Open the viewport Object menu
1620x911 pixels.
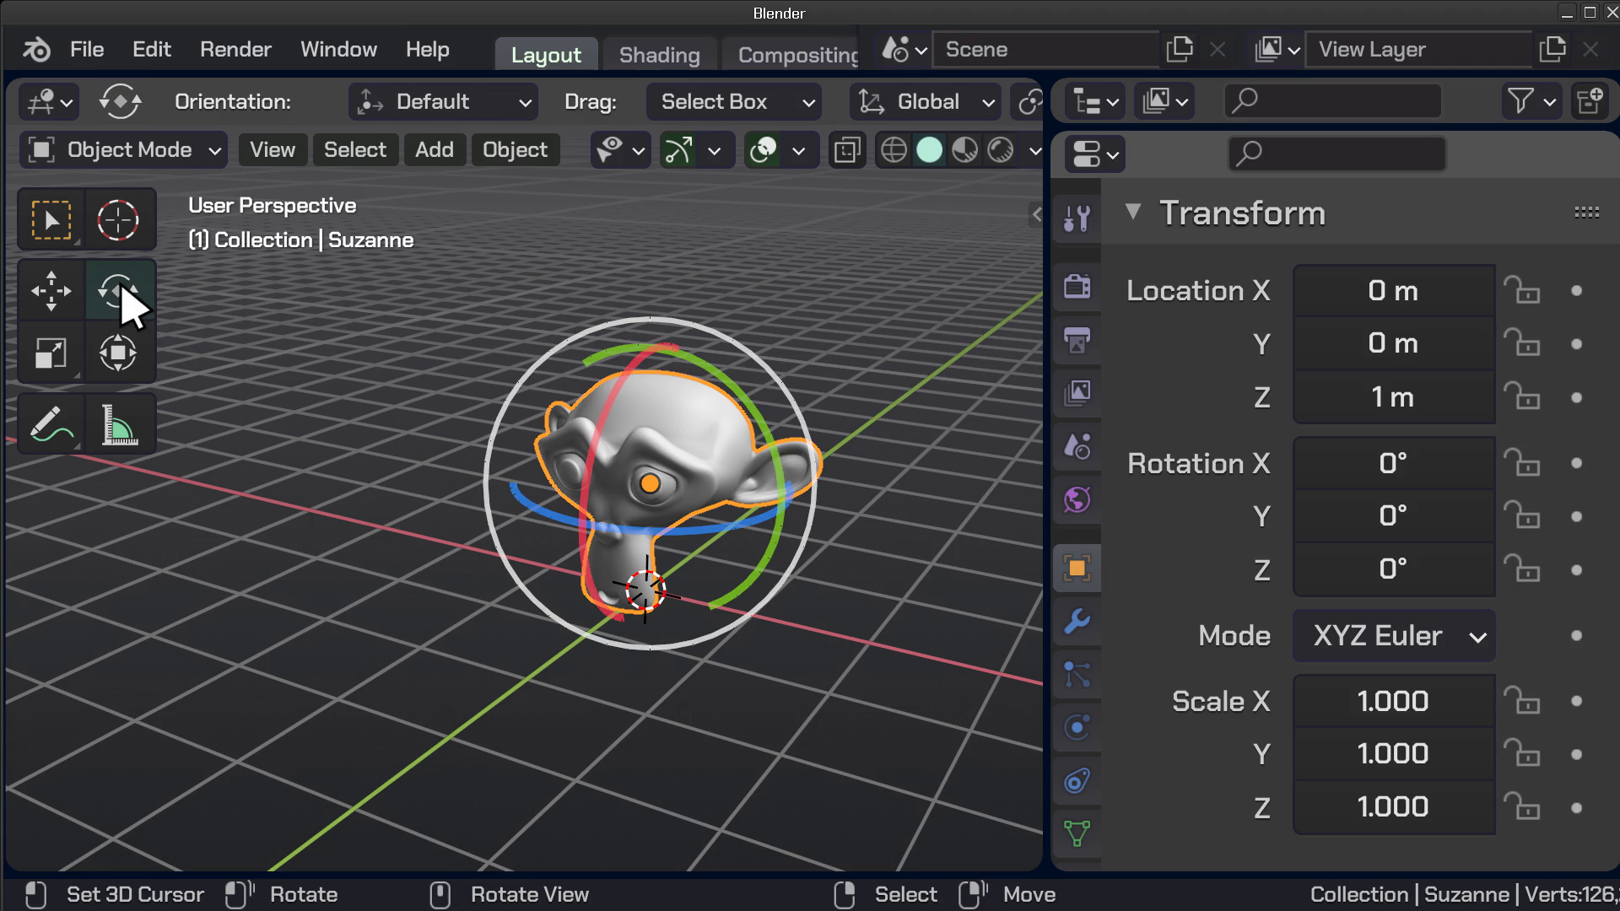click(x=515, y=150)
